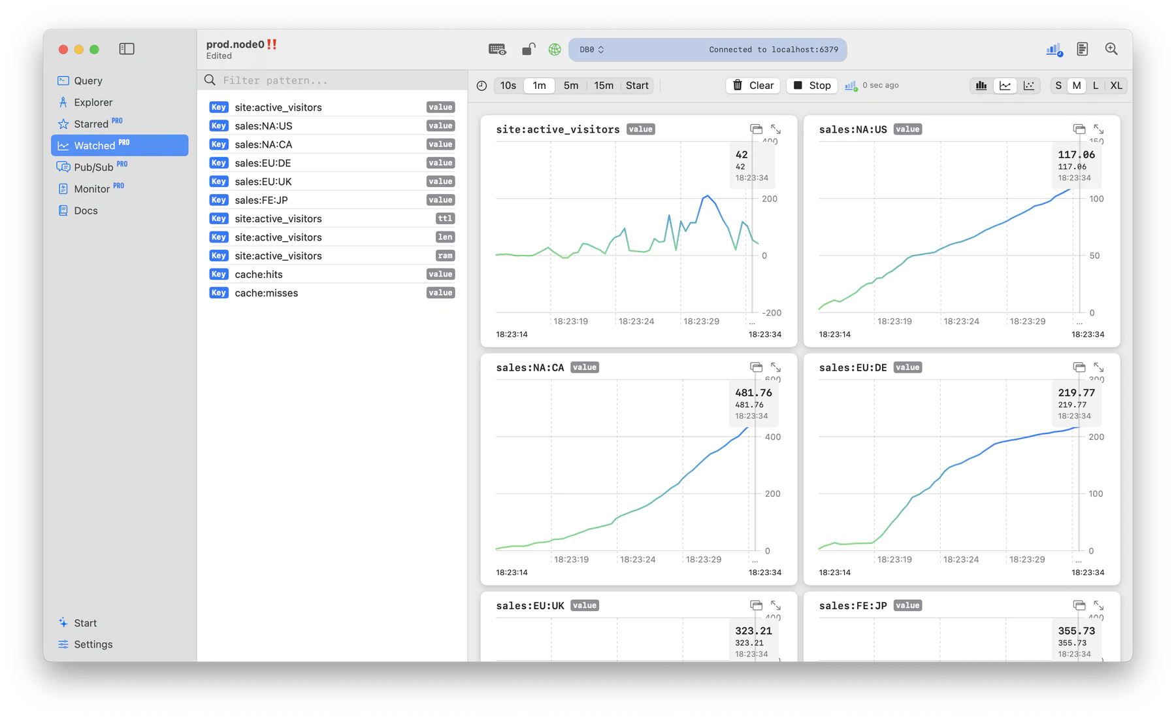Enable the scatter plot chart style
The image size is (1176, 719).
(1029, 85)
